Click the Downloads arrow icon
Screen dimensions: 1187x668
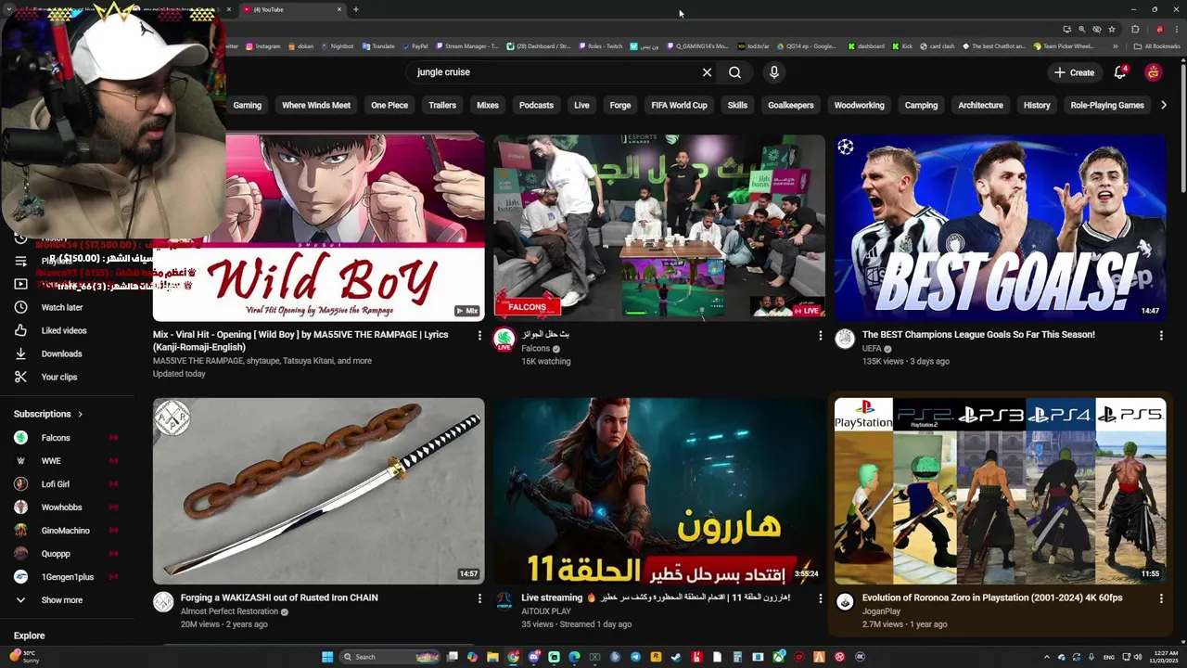pyautogui.click(x=20, y=353)
